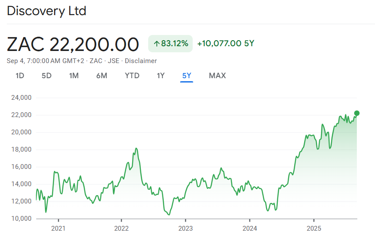The width and height of the screenshot is (375, 238).
Task: Click the +10,077.00 5Y change text
Action: [x=226, y=44]
